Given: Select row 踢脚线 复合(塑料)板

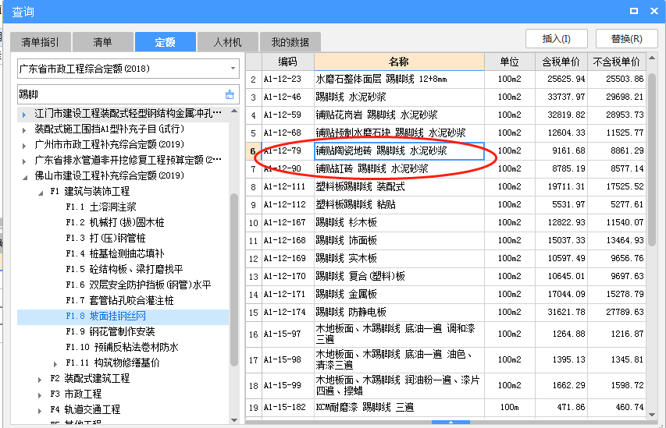Looking at the screenshot, I should pos(446,277).
